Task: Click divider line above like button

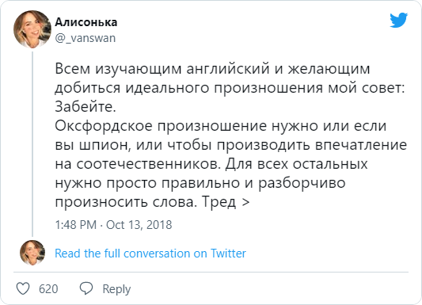Action: 211,273
